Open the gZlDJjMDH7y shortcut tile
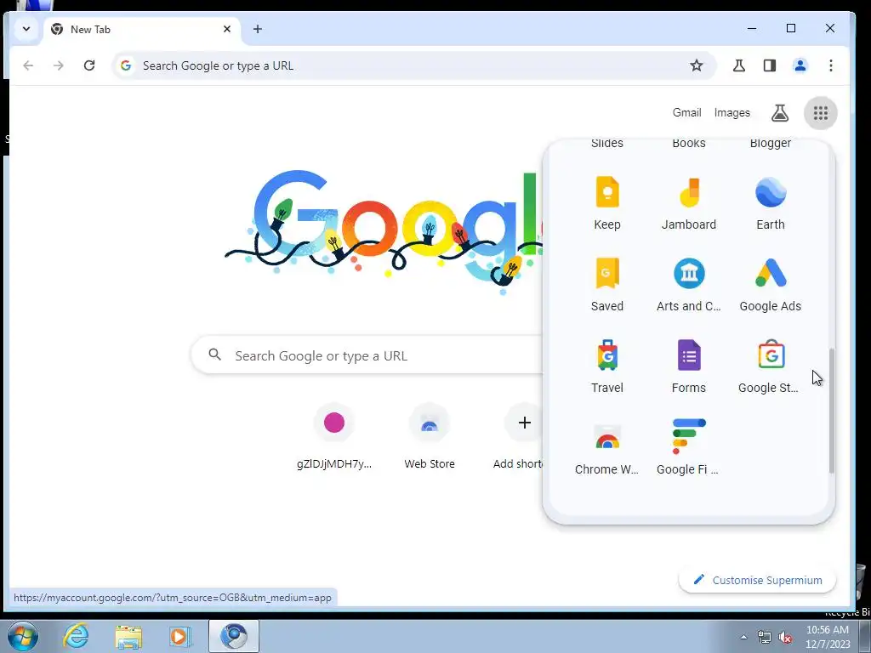Image resolution: width=871 pixels, height=653 pixels. pos(333,438)
